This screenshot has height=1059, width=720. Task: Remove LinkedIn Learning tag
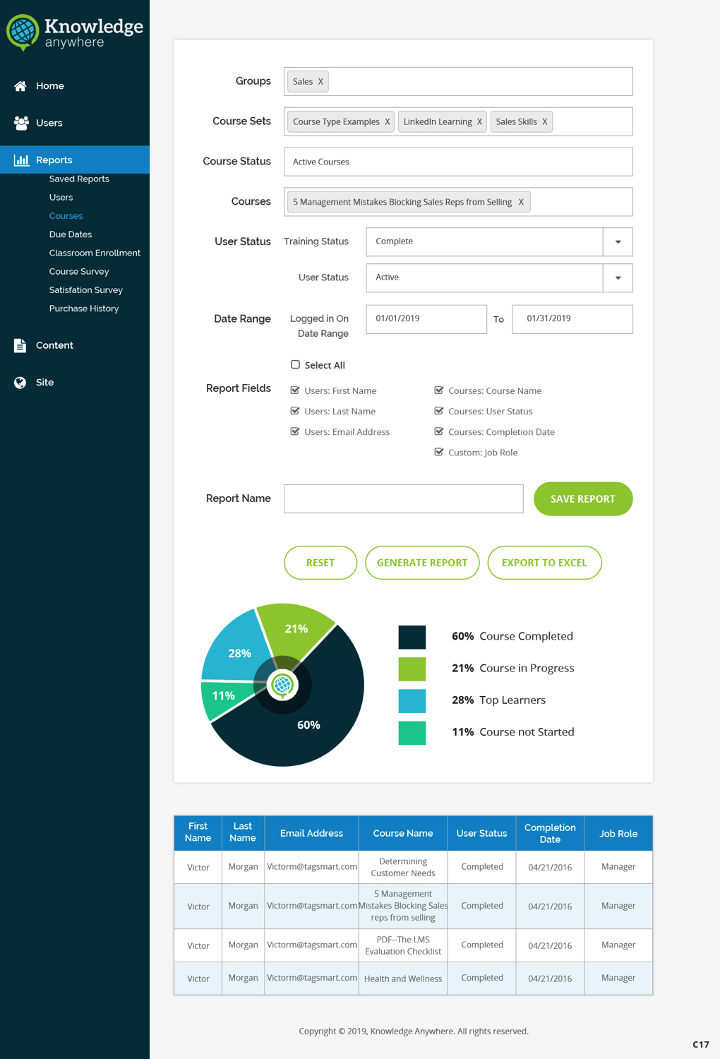[479, 122]
